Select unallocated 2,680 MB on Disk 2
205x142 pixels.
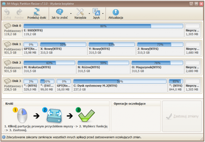click(193, 67)
